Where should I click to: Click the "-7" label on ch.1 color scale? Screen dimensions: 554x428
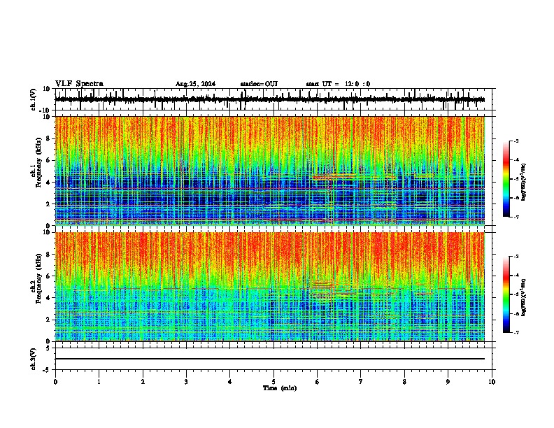pos(516,217)
